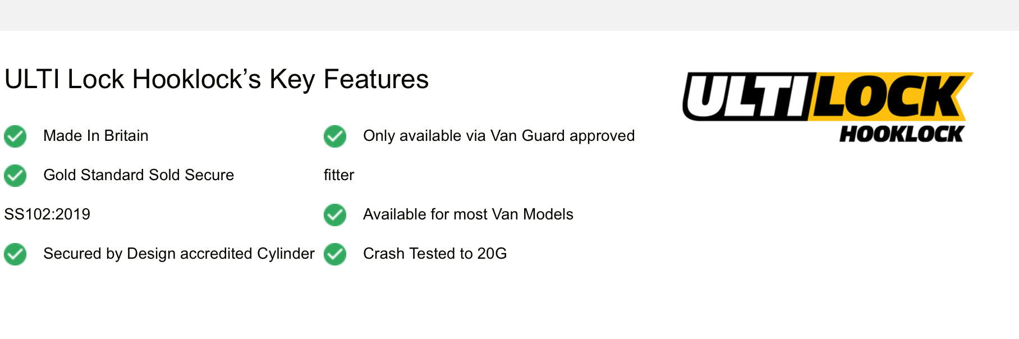Click the white ULTI part of the logo
This screenshot has height=339, width=1019.
click(746, 97)
